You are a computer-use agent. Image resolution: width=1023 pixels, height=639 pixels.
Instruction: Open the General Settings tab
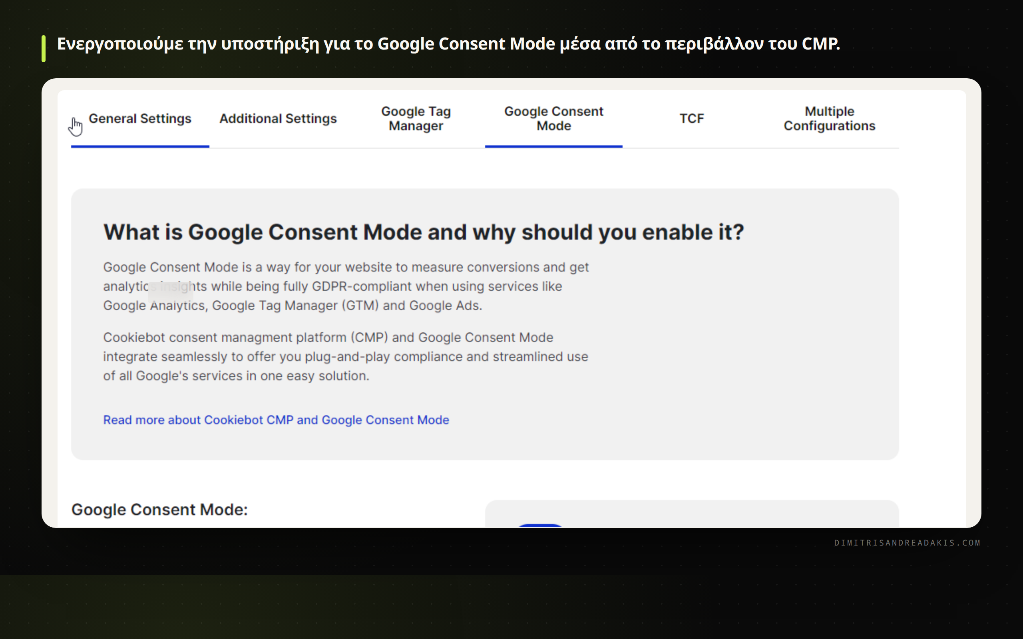click(140, 119)
